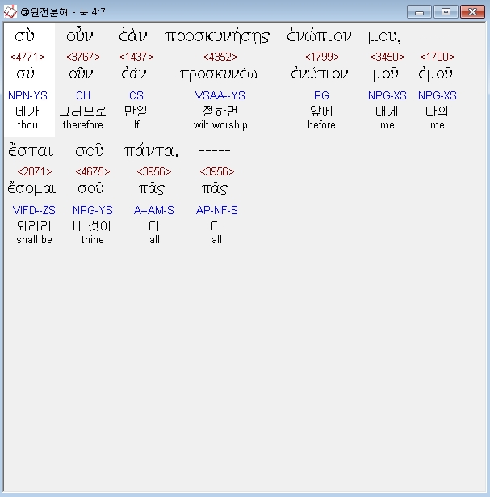Minimize the 원전분해 window
Screen dimensions: 490x497
point(419,12)
